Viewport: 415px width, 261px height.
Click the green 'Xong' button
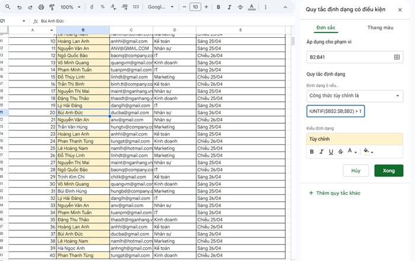388,170
